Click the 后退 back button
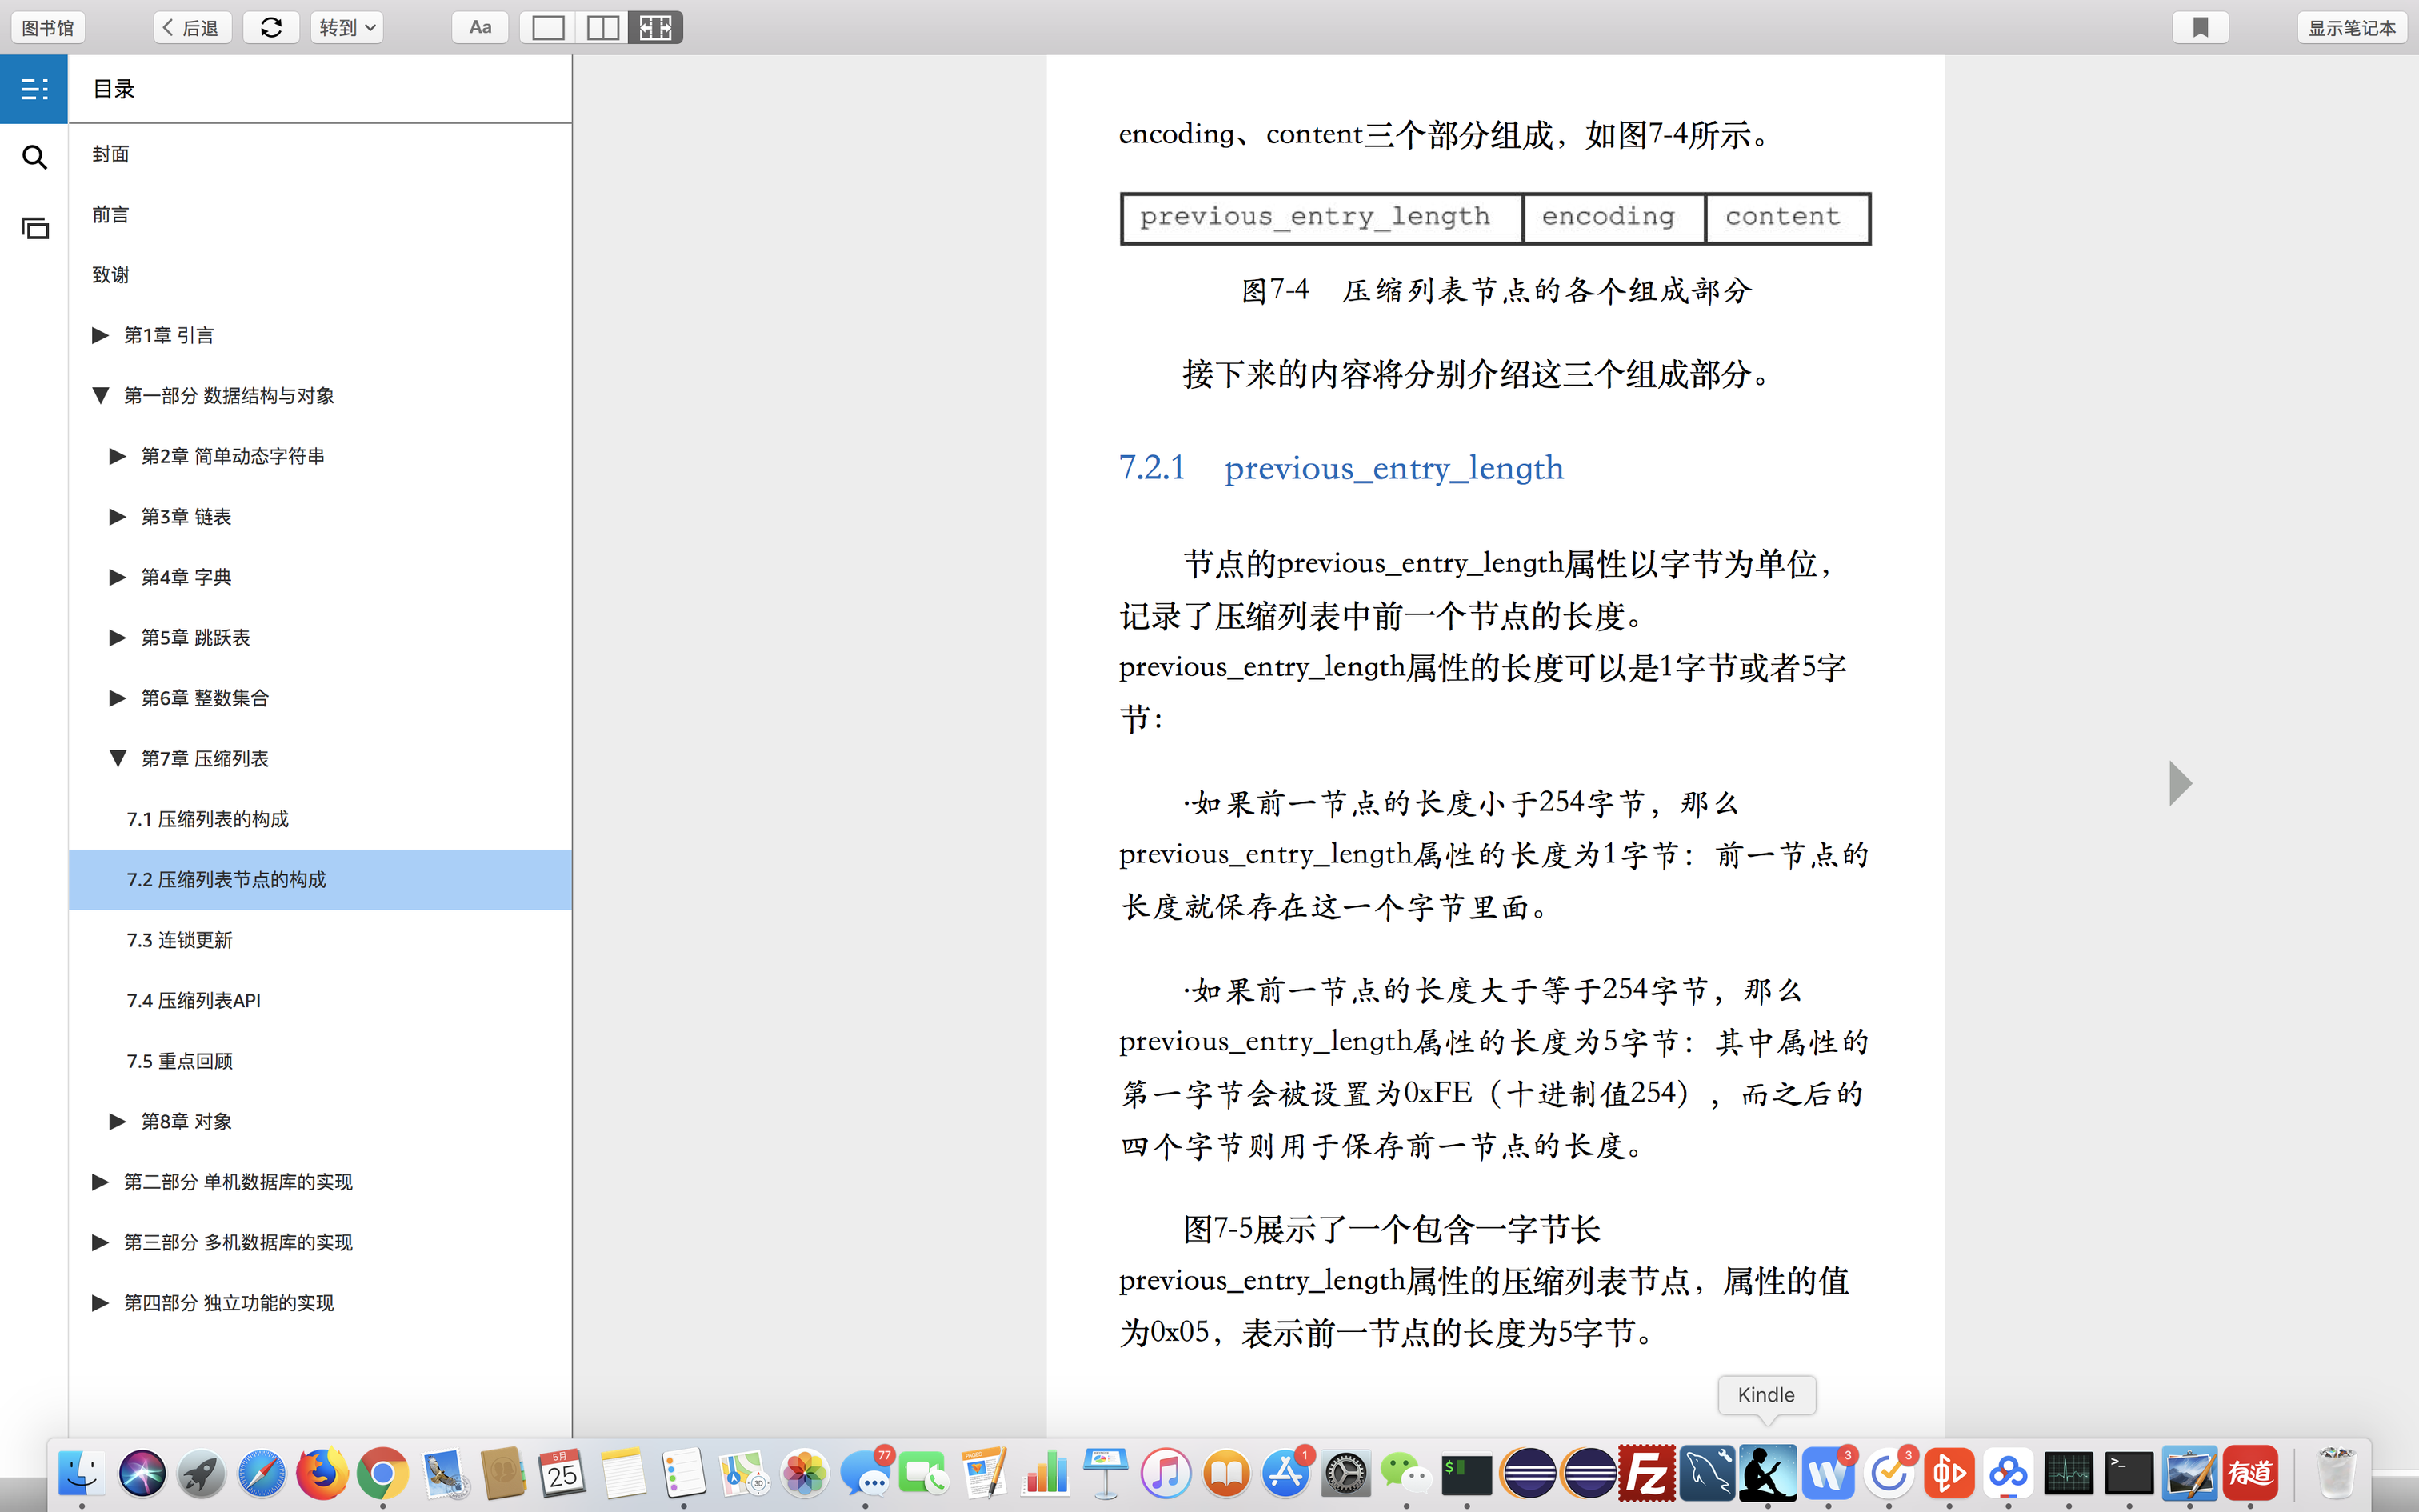This screenshot has height=1512, width=2419. coord(192,27)
